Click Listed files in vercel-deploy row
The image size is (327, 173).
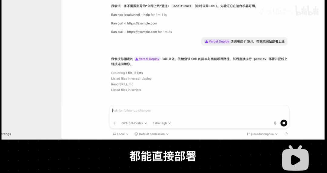coord(131,79)
